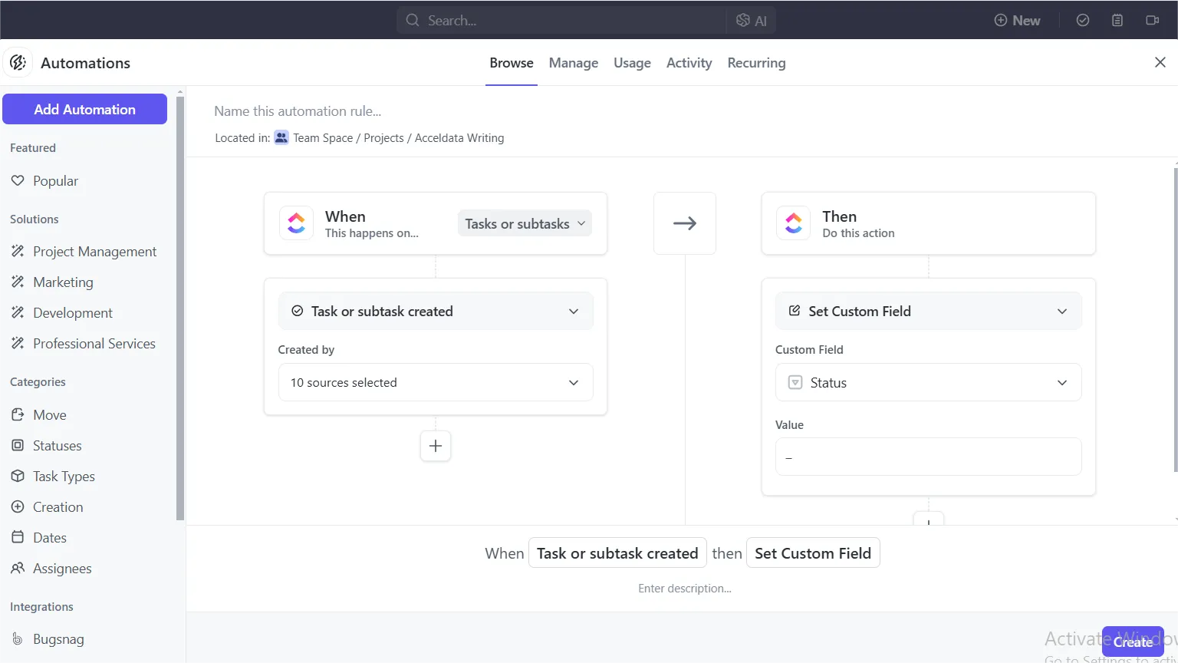The image size is (1178, 663).
Task: Click the heart icon next to Popular
Action: pyautogui.click(x=18, y=180)
